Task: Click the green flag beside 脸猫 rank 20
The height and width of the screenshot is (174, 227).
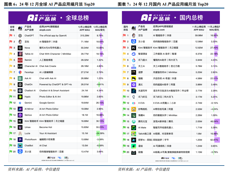Action: [x=124, y=152]
